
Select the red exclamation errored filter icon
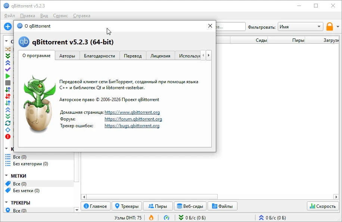pyautogui.click(x=7, y=137)
